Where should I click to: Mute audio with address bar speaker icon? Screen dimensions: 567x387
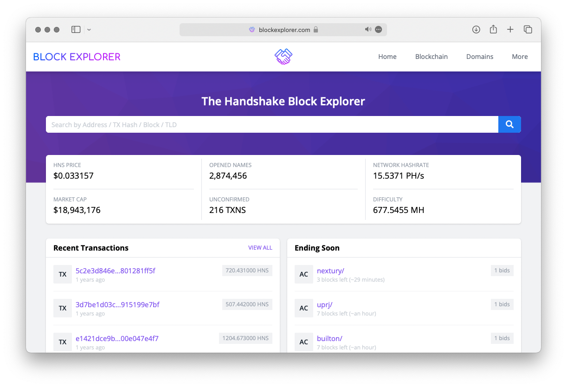pos(368,30)
